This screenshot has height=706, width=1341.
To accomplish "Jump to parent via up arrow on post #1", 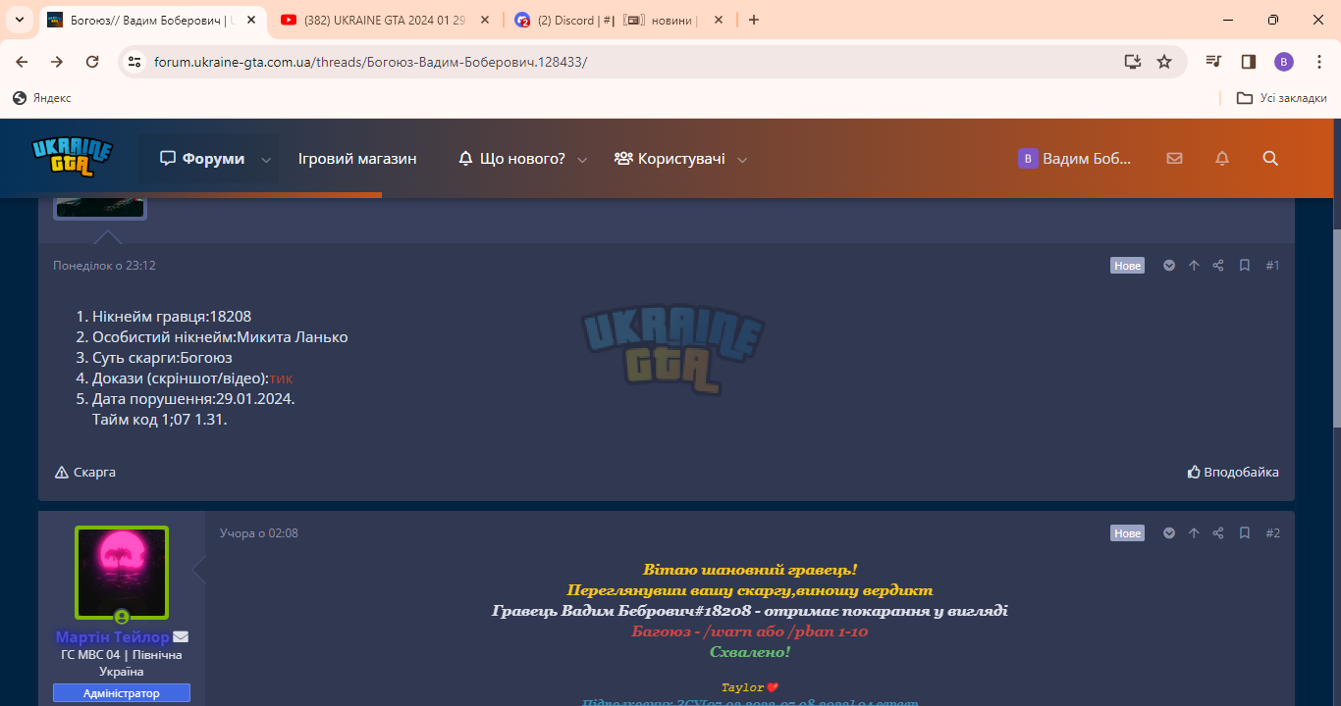I will [x=1194, y=266].
